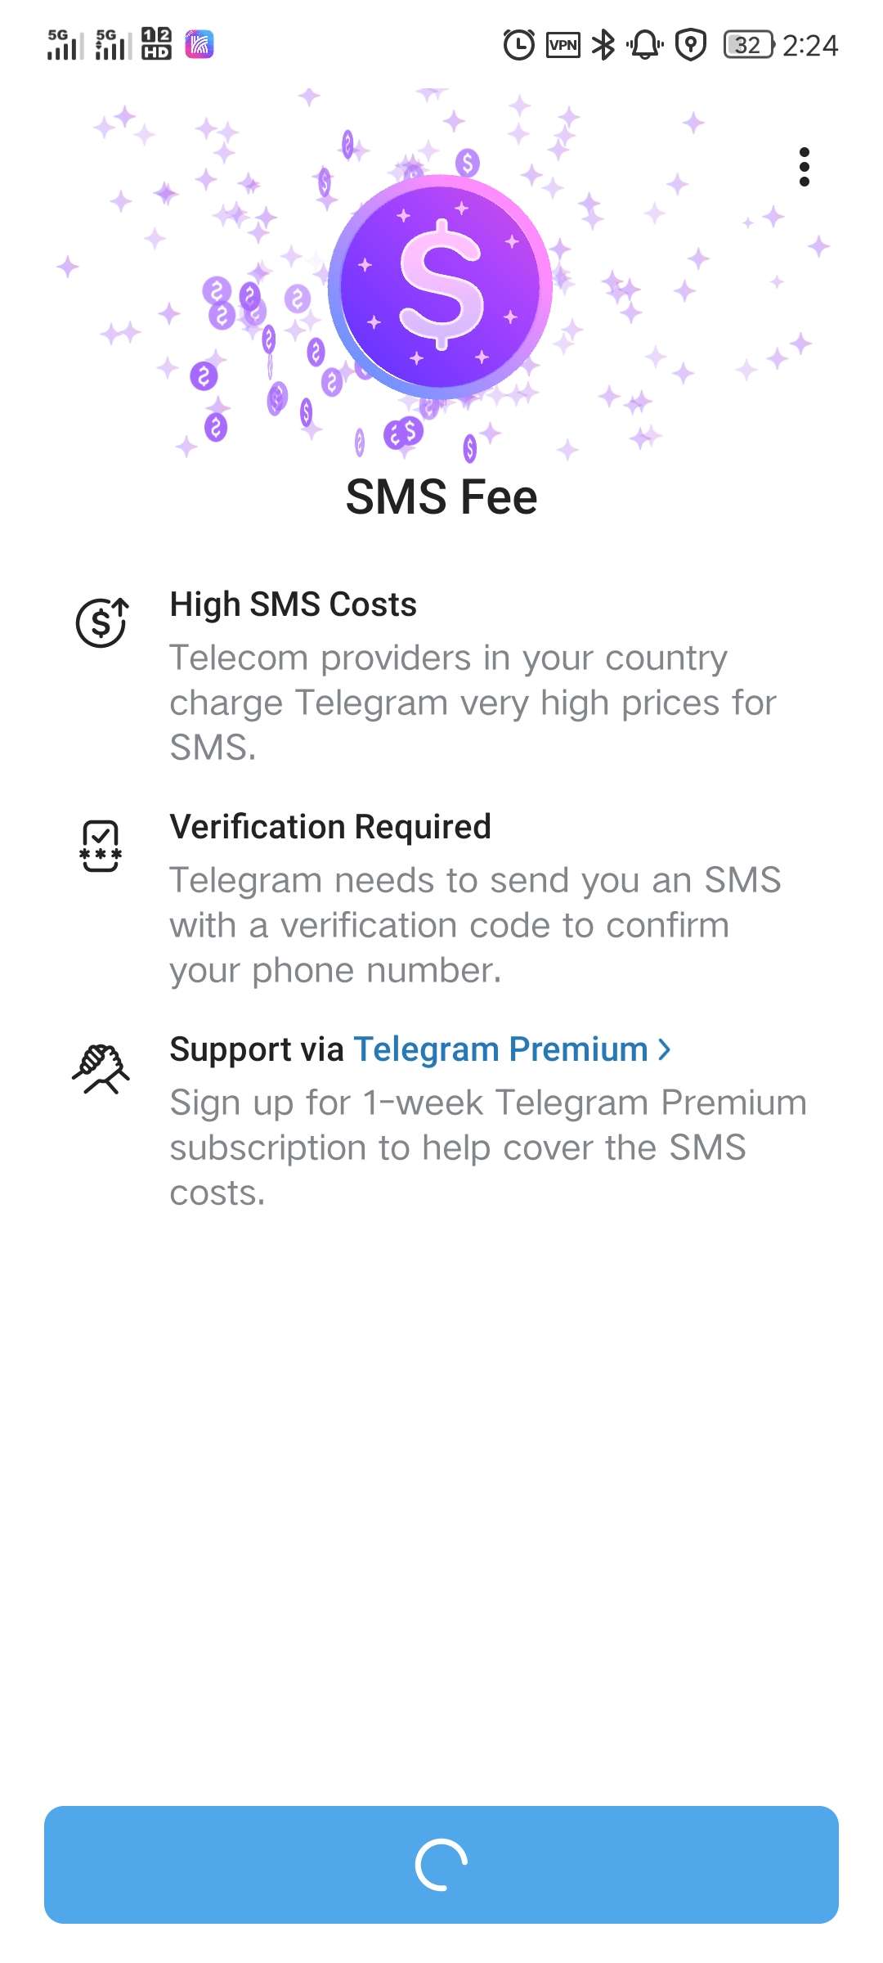Screen dimensions: 883x1963
Task: Tap the verification code checkmark icon
Action: [x=101, y=846]
